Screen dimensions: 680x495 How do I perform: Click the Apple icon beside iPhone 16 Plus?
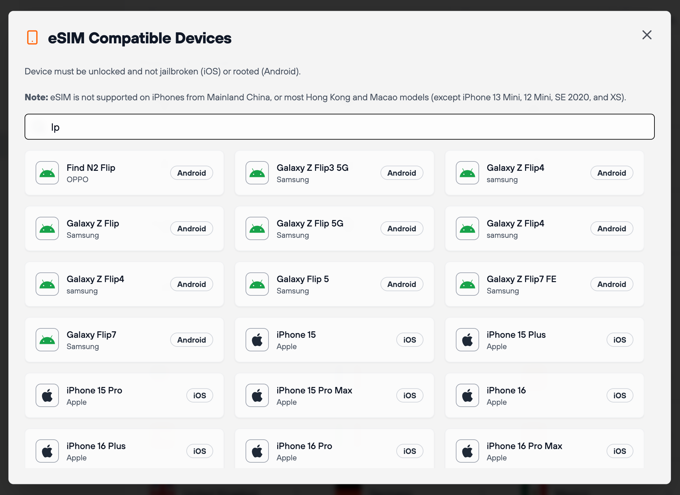point(47,451)
